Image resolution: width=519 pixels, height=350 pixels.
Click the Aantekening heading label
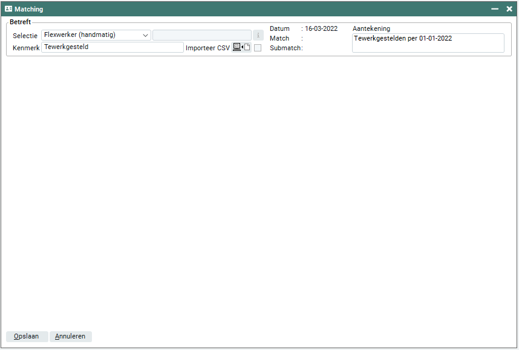point(371,28)
